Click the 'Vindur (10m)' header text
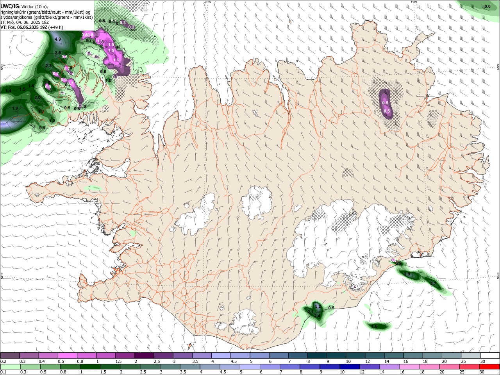This screenshot has height=375, width=500. pos(34,7)
